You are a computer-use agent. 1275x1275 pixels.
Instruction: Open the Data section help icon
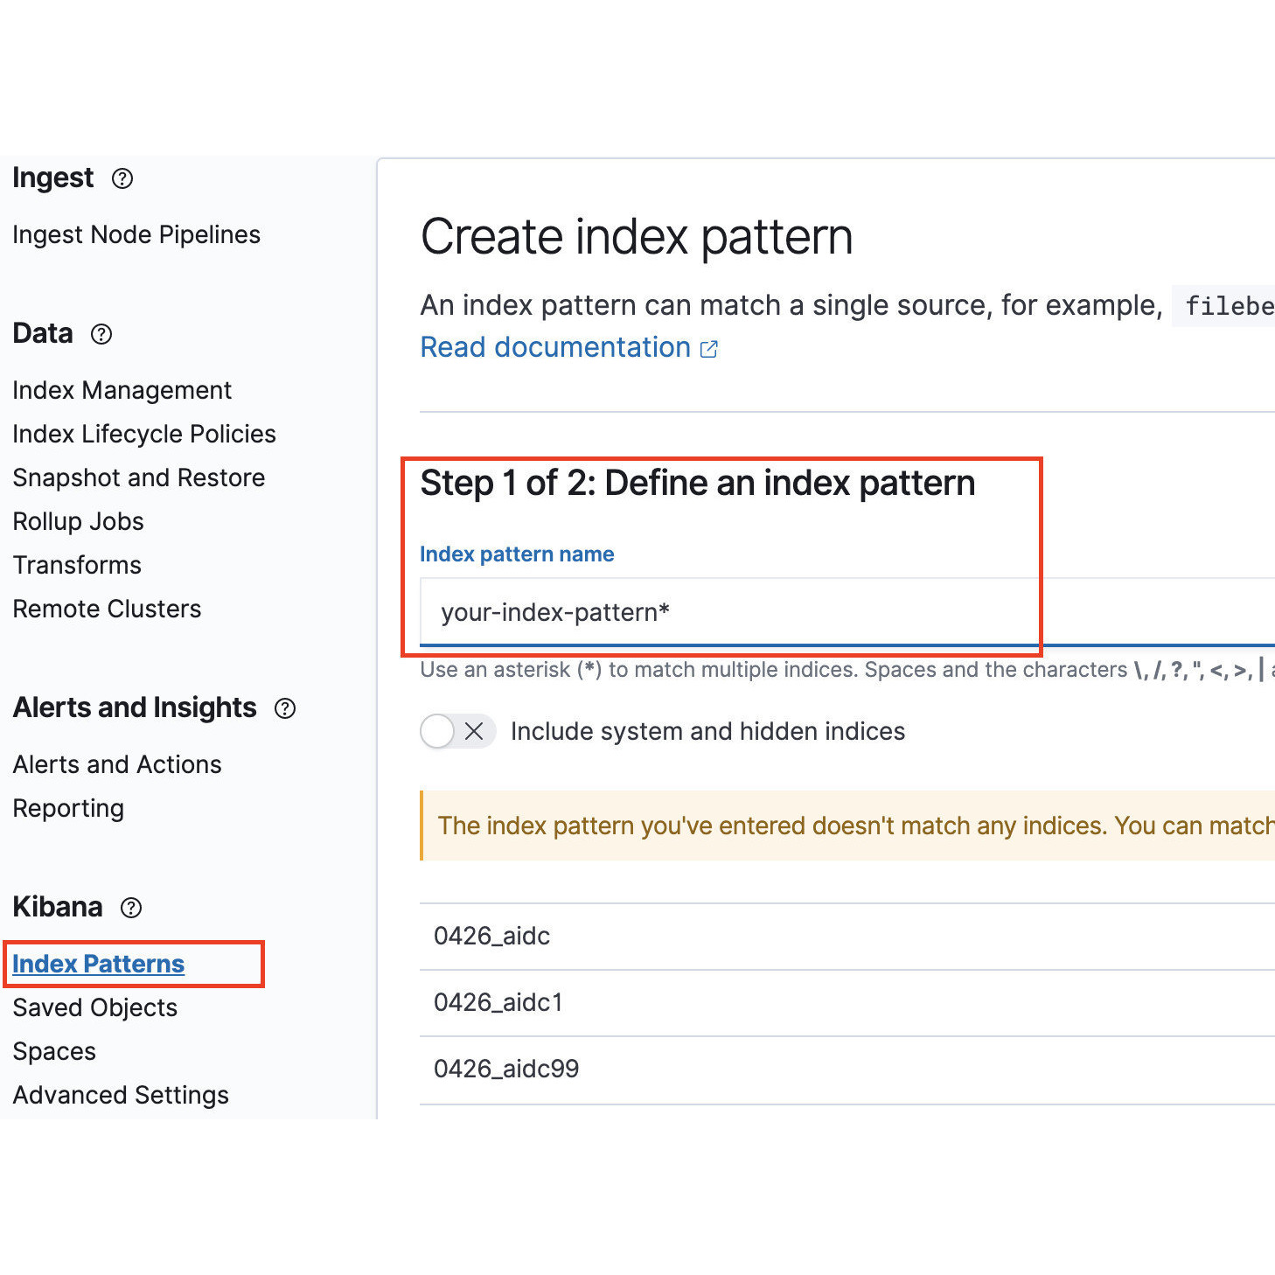pos(102,334)
